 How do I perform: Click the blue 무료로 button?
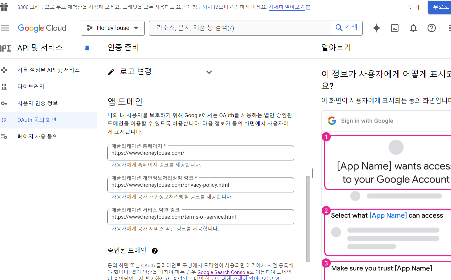point(440,7)
